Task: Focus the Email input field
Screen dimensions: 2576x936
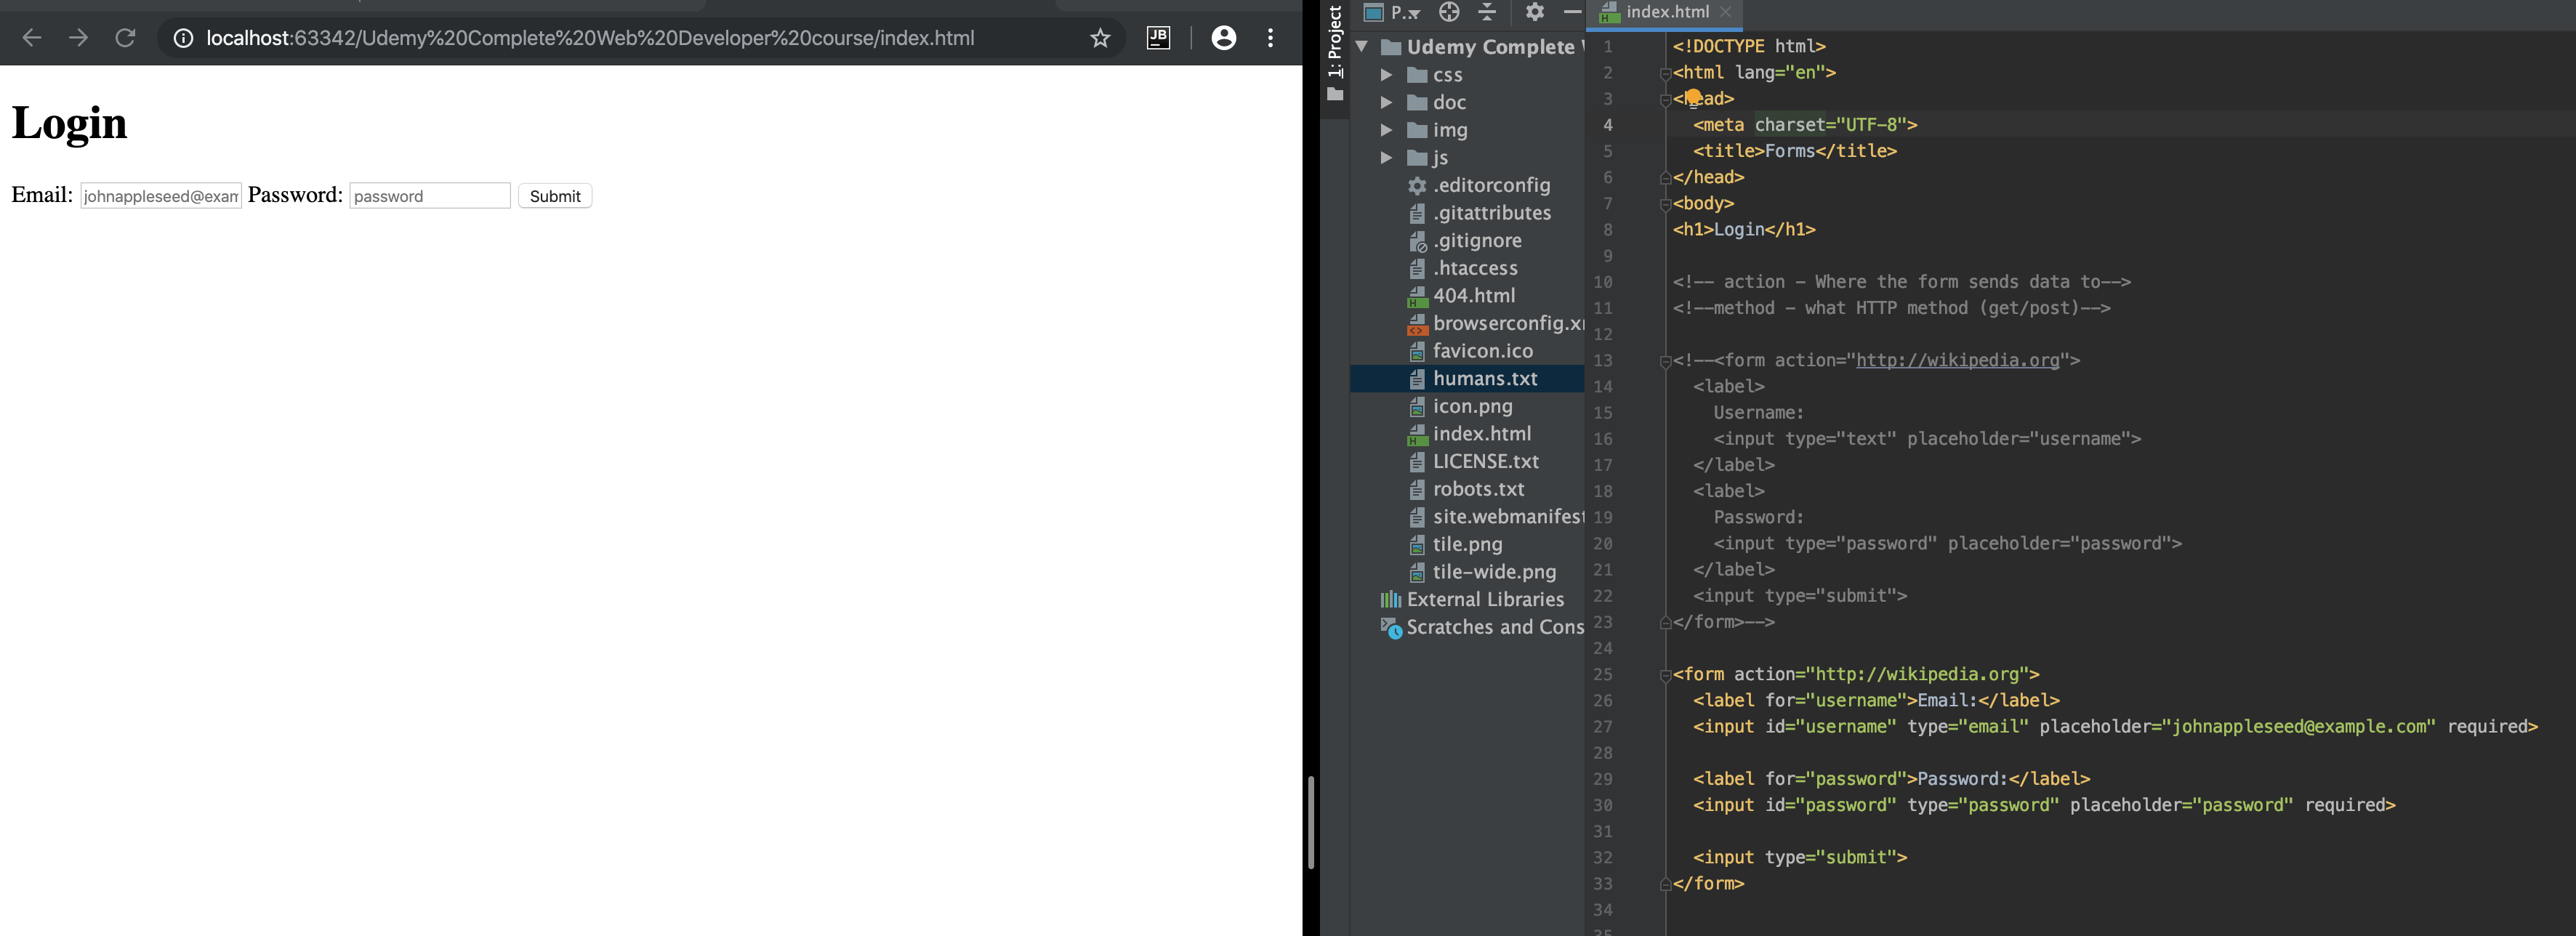Action: (161, 196)
